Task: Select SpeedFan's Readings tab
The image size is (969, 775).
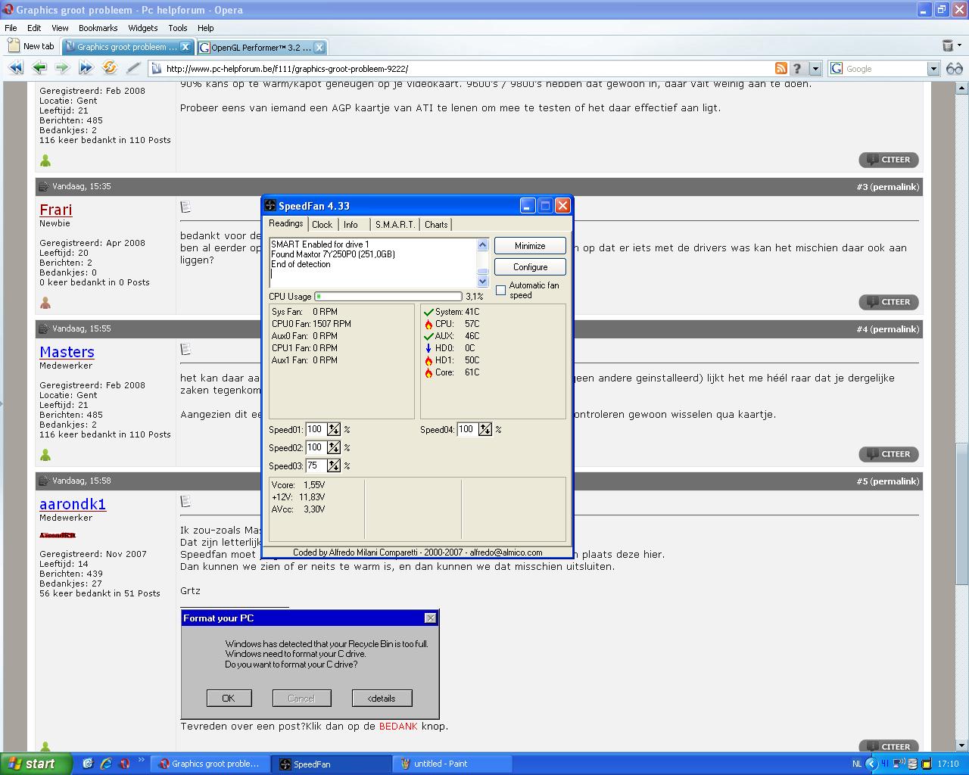Action: click(x=285, y=223)
